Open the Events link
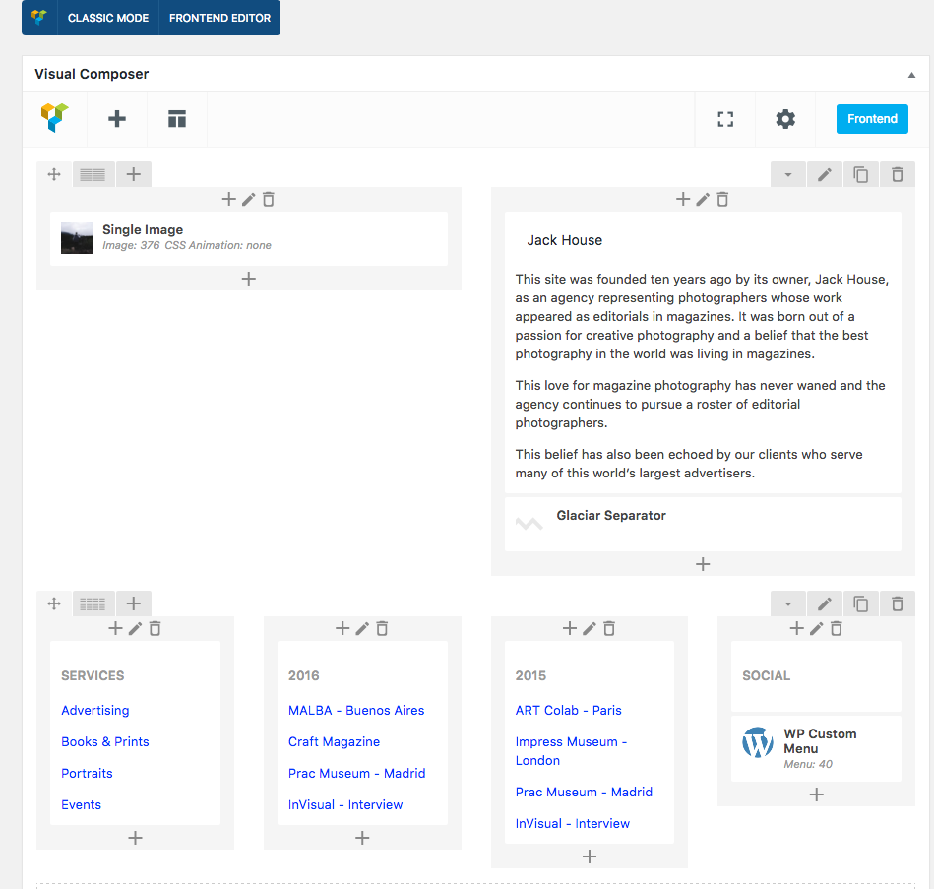934x889 pixels. [81, 805]
